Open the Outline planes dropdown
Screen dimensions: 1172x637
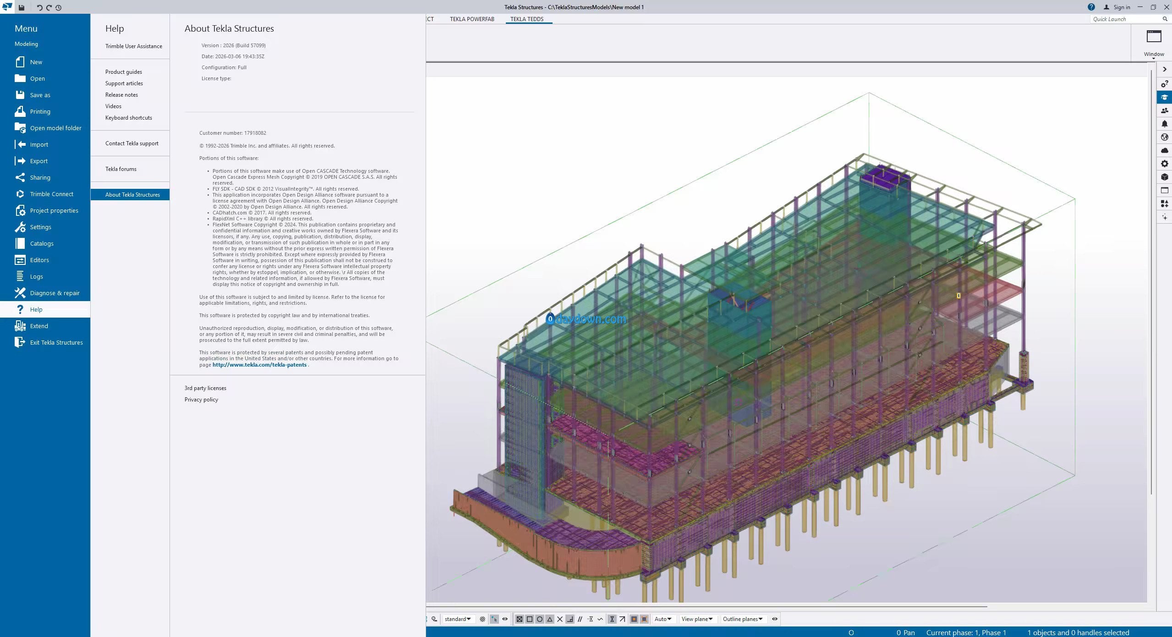click(742, 619)
